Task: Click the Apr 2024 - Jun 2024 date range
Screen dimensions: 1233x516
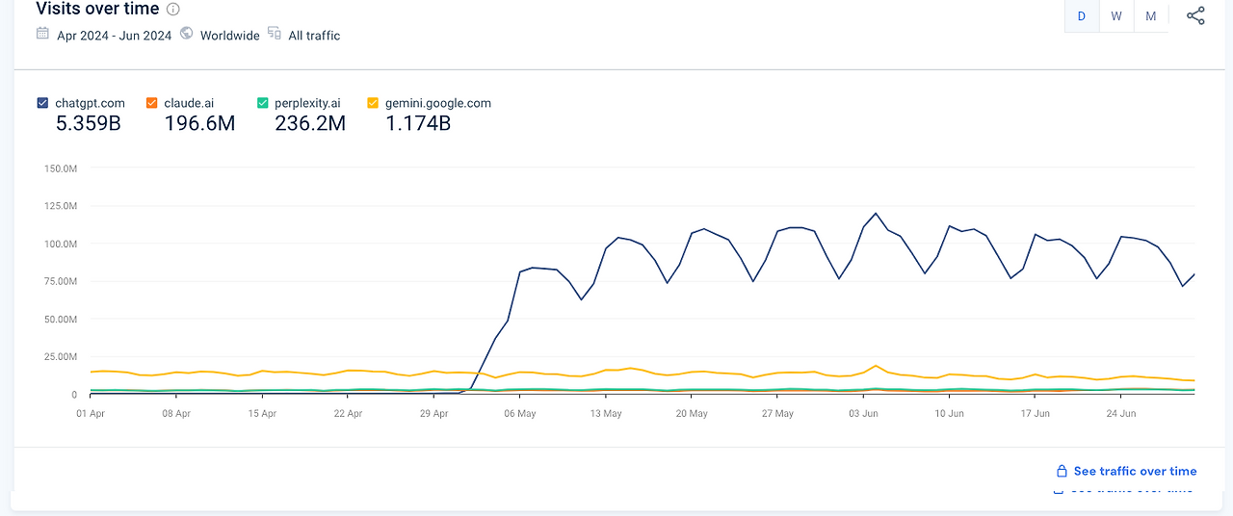Action: coord(114,36)
